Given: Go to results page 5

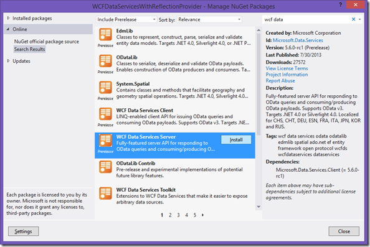Looking at the screenshot, I should click(195, 215).
